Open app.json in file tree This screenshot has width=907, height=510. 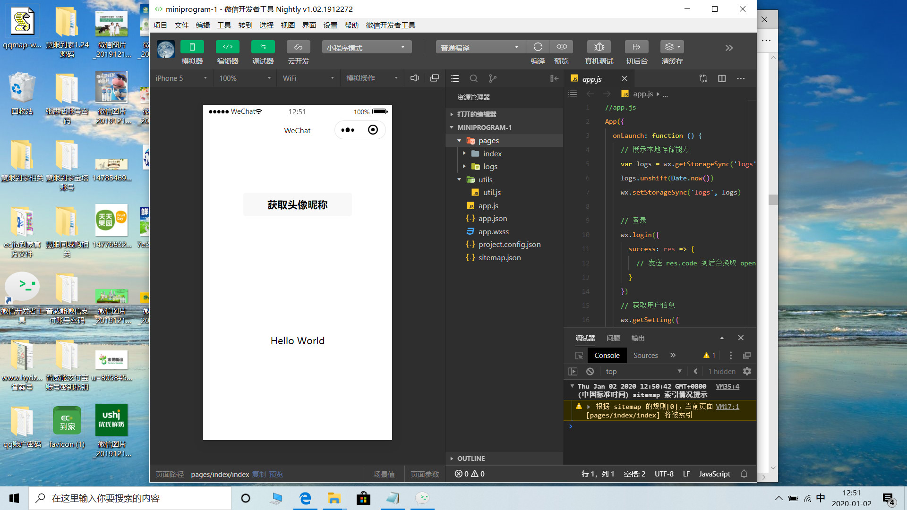[492, 219]
